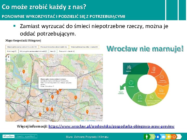The image size is (187, 140).
Task: Click the popup title about leaving food
Action: [x=53, y=79]
